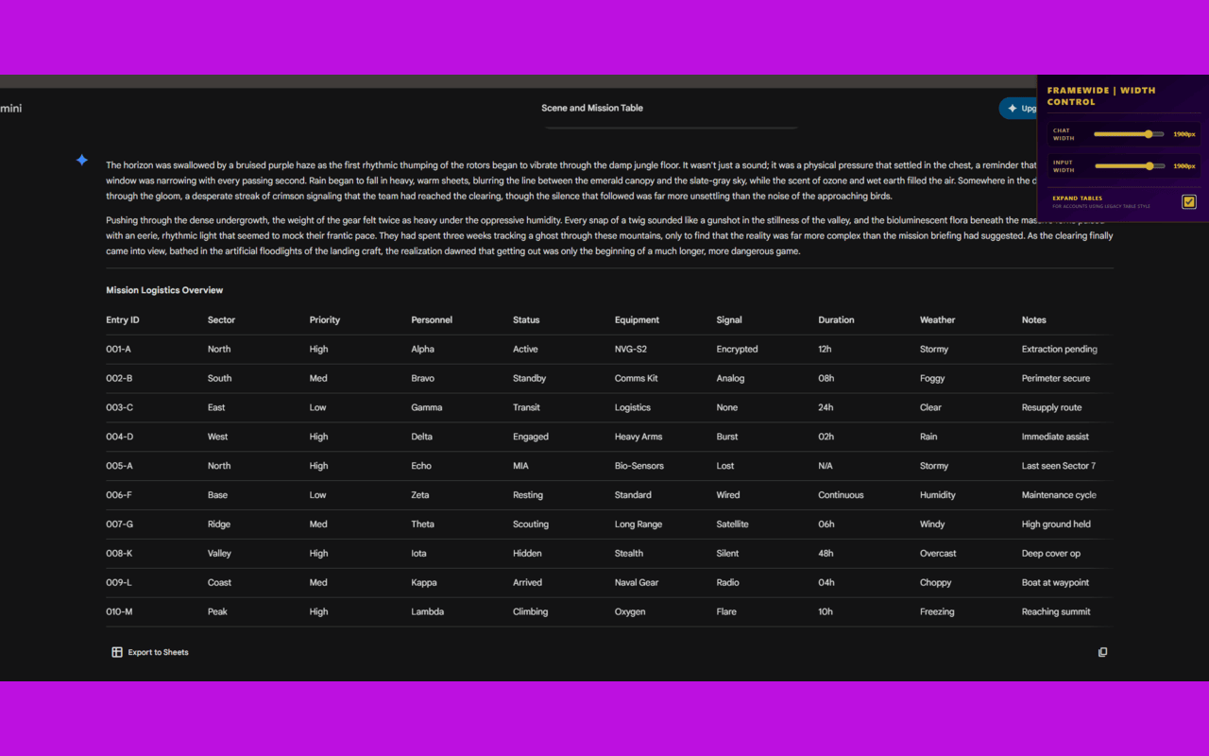Click the Status column header
Image resolution: width=1209 pixels, height=756 pixels.
(526, 320)
